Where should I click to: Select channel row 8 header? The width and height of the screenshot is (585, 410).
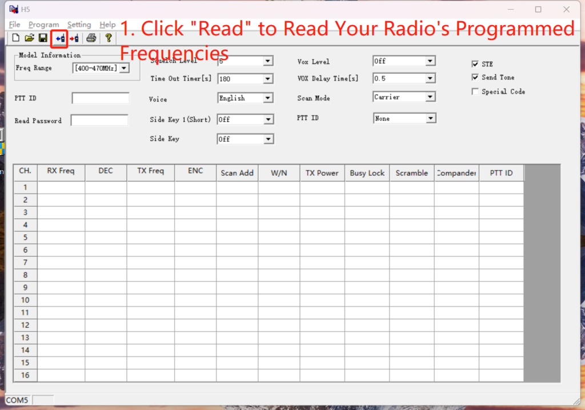tap(25, 275)
